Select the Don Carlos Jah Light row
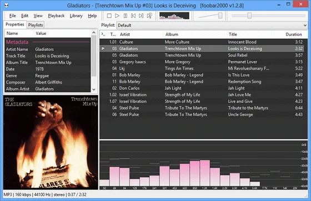311x201 pixels. click(202, 88)
